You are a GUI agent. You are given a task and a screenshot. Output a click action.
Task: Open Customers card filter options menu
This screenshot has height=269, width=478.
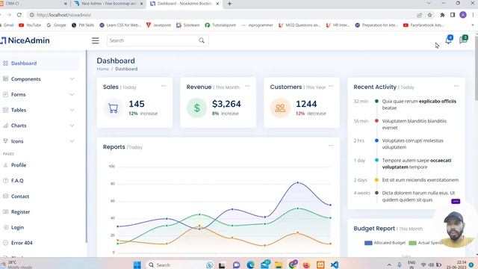pos(331,86)
